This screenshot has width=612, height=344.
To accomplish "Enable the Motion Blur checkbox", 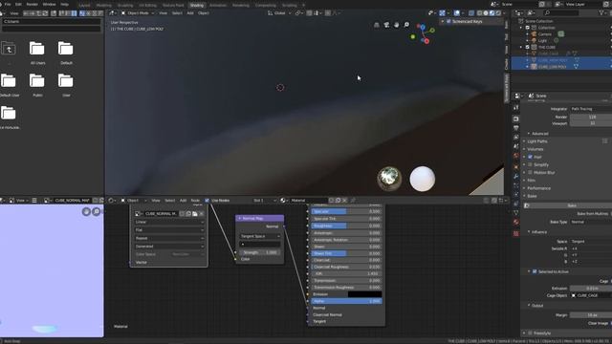I will [x=530, y=172].
